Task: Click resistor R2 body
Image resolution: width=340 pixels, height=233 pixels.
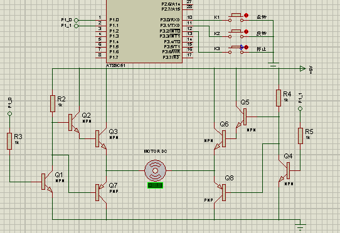Action: pyautogui.click(x=53, y=103)
